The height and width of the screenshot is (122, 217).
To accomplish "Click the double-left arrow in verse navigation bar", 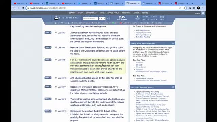I will tap(55, 23).
